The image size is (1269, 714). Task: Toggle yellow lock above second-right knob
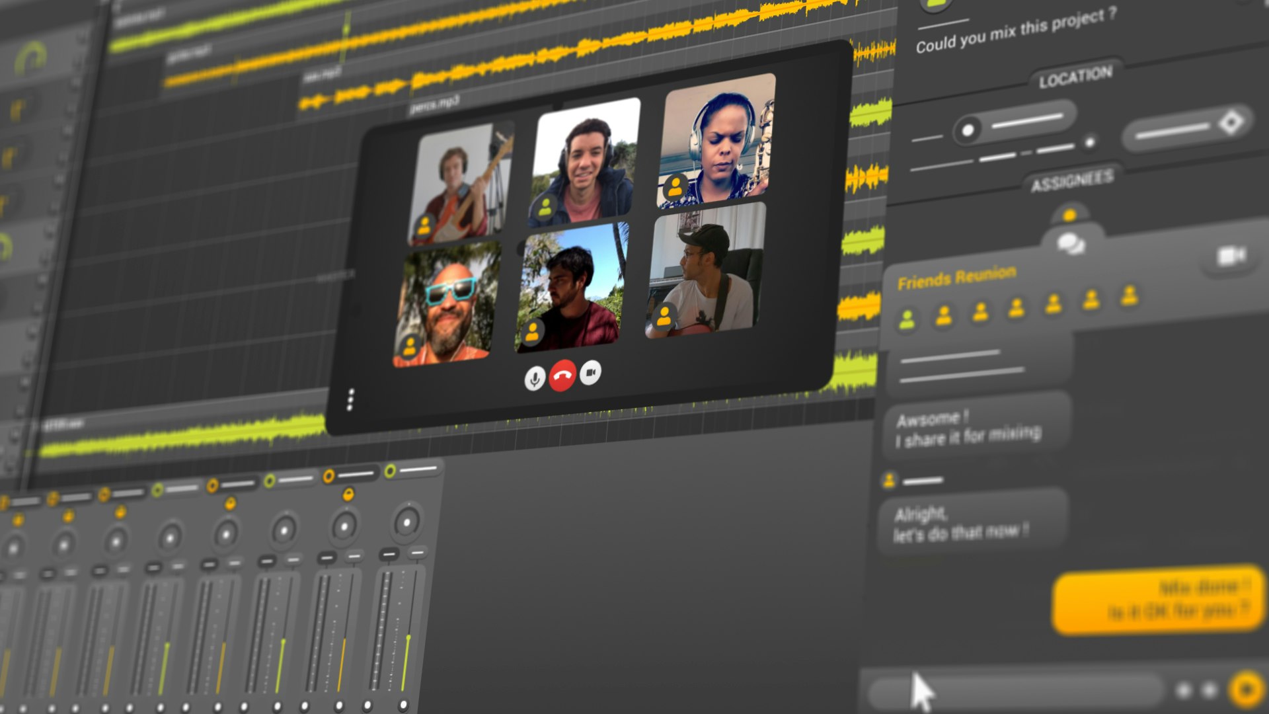click(x=348, y=494)
